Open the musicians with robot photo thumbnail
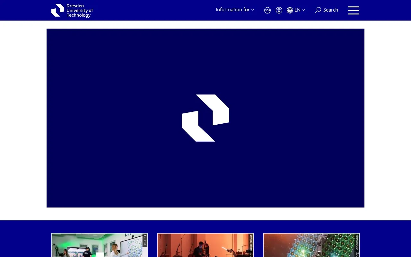This screenshot has width=411, height=257. (x=205, y=245)
